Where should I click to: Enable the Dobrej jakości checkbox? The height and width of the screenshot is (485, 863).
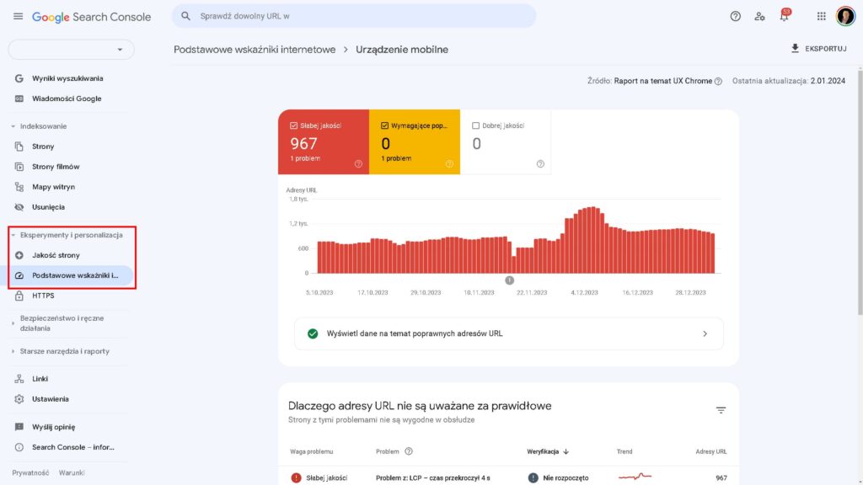click(x=476, y=125)
